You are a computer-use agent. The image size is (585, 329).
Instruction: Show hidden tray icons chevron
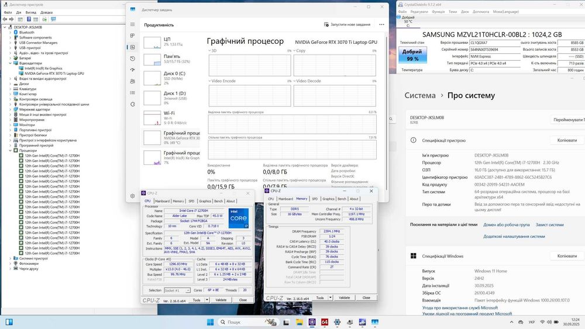(x=511, y=322)
